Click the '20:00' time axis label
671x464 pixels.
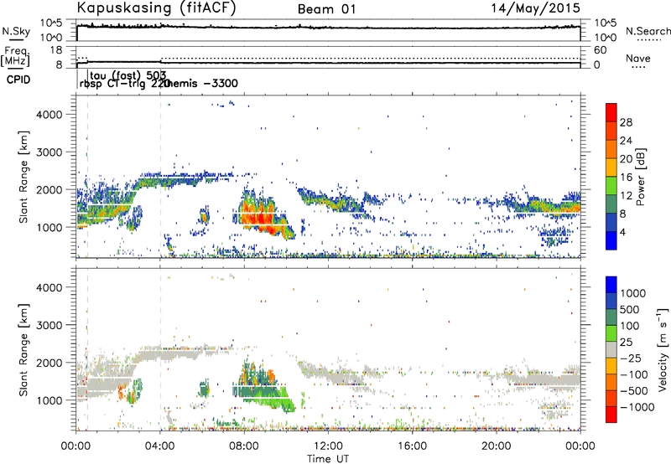496,446
